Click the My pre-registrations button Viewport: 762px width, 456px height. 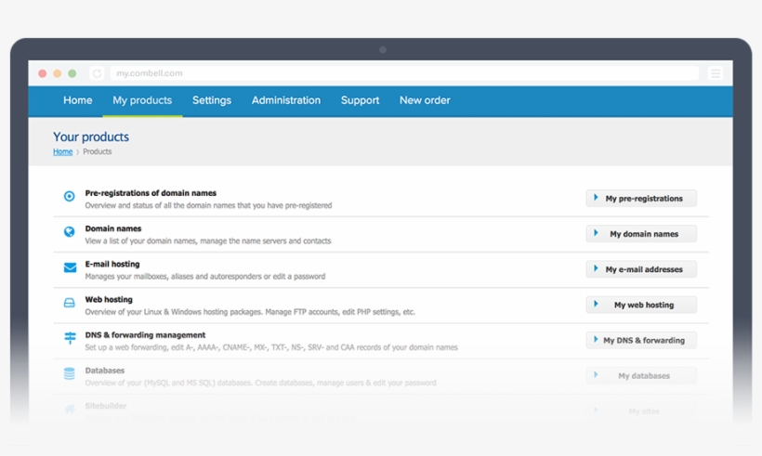pyautogui.click(x=641, y=199)
